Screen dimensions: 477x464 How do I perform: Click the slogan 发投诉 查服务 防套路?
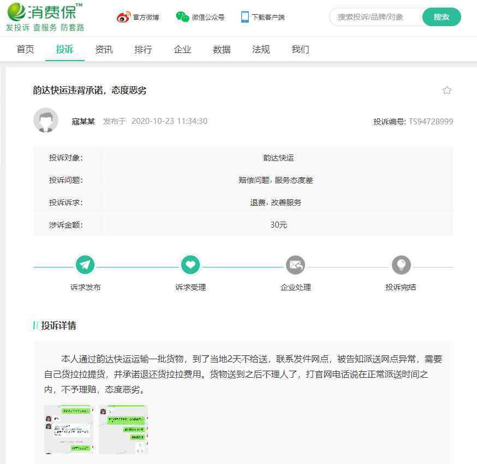click(x=45, y=28)
